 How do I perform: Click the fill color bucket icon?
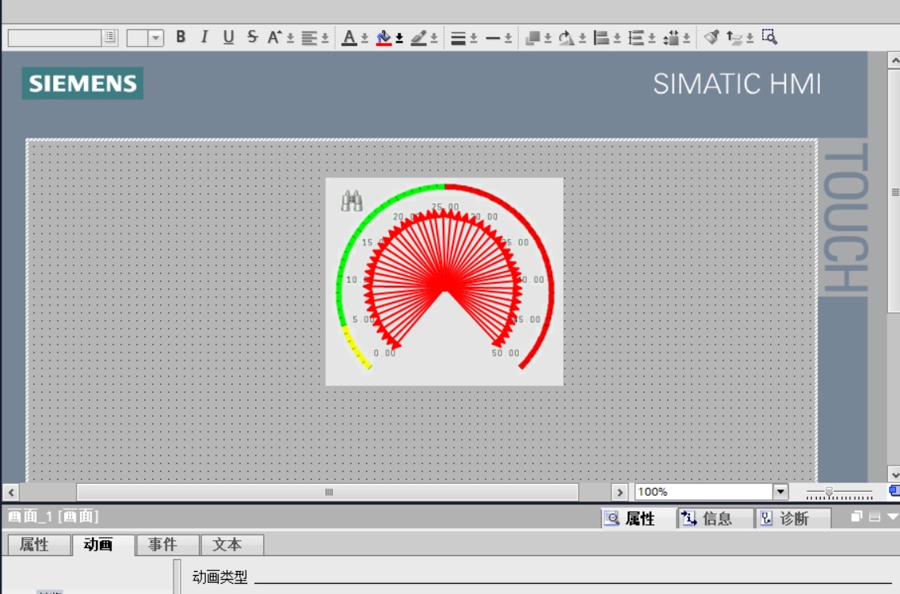click(x=384, y=37)
